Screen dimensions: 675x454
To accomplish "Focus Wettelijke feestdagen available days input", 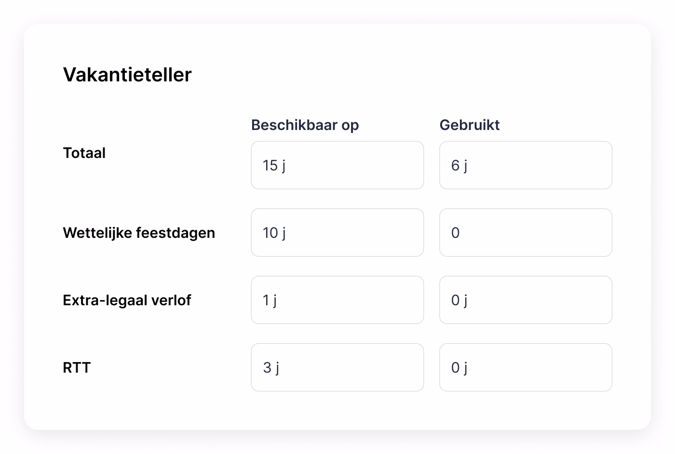I will 337,233.
